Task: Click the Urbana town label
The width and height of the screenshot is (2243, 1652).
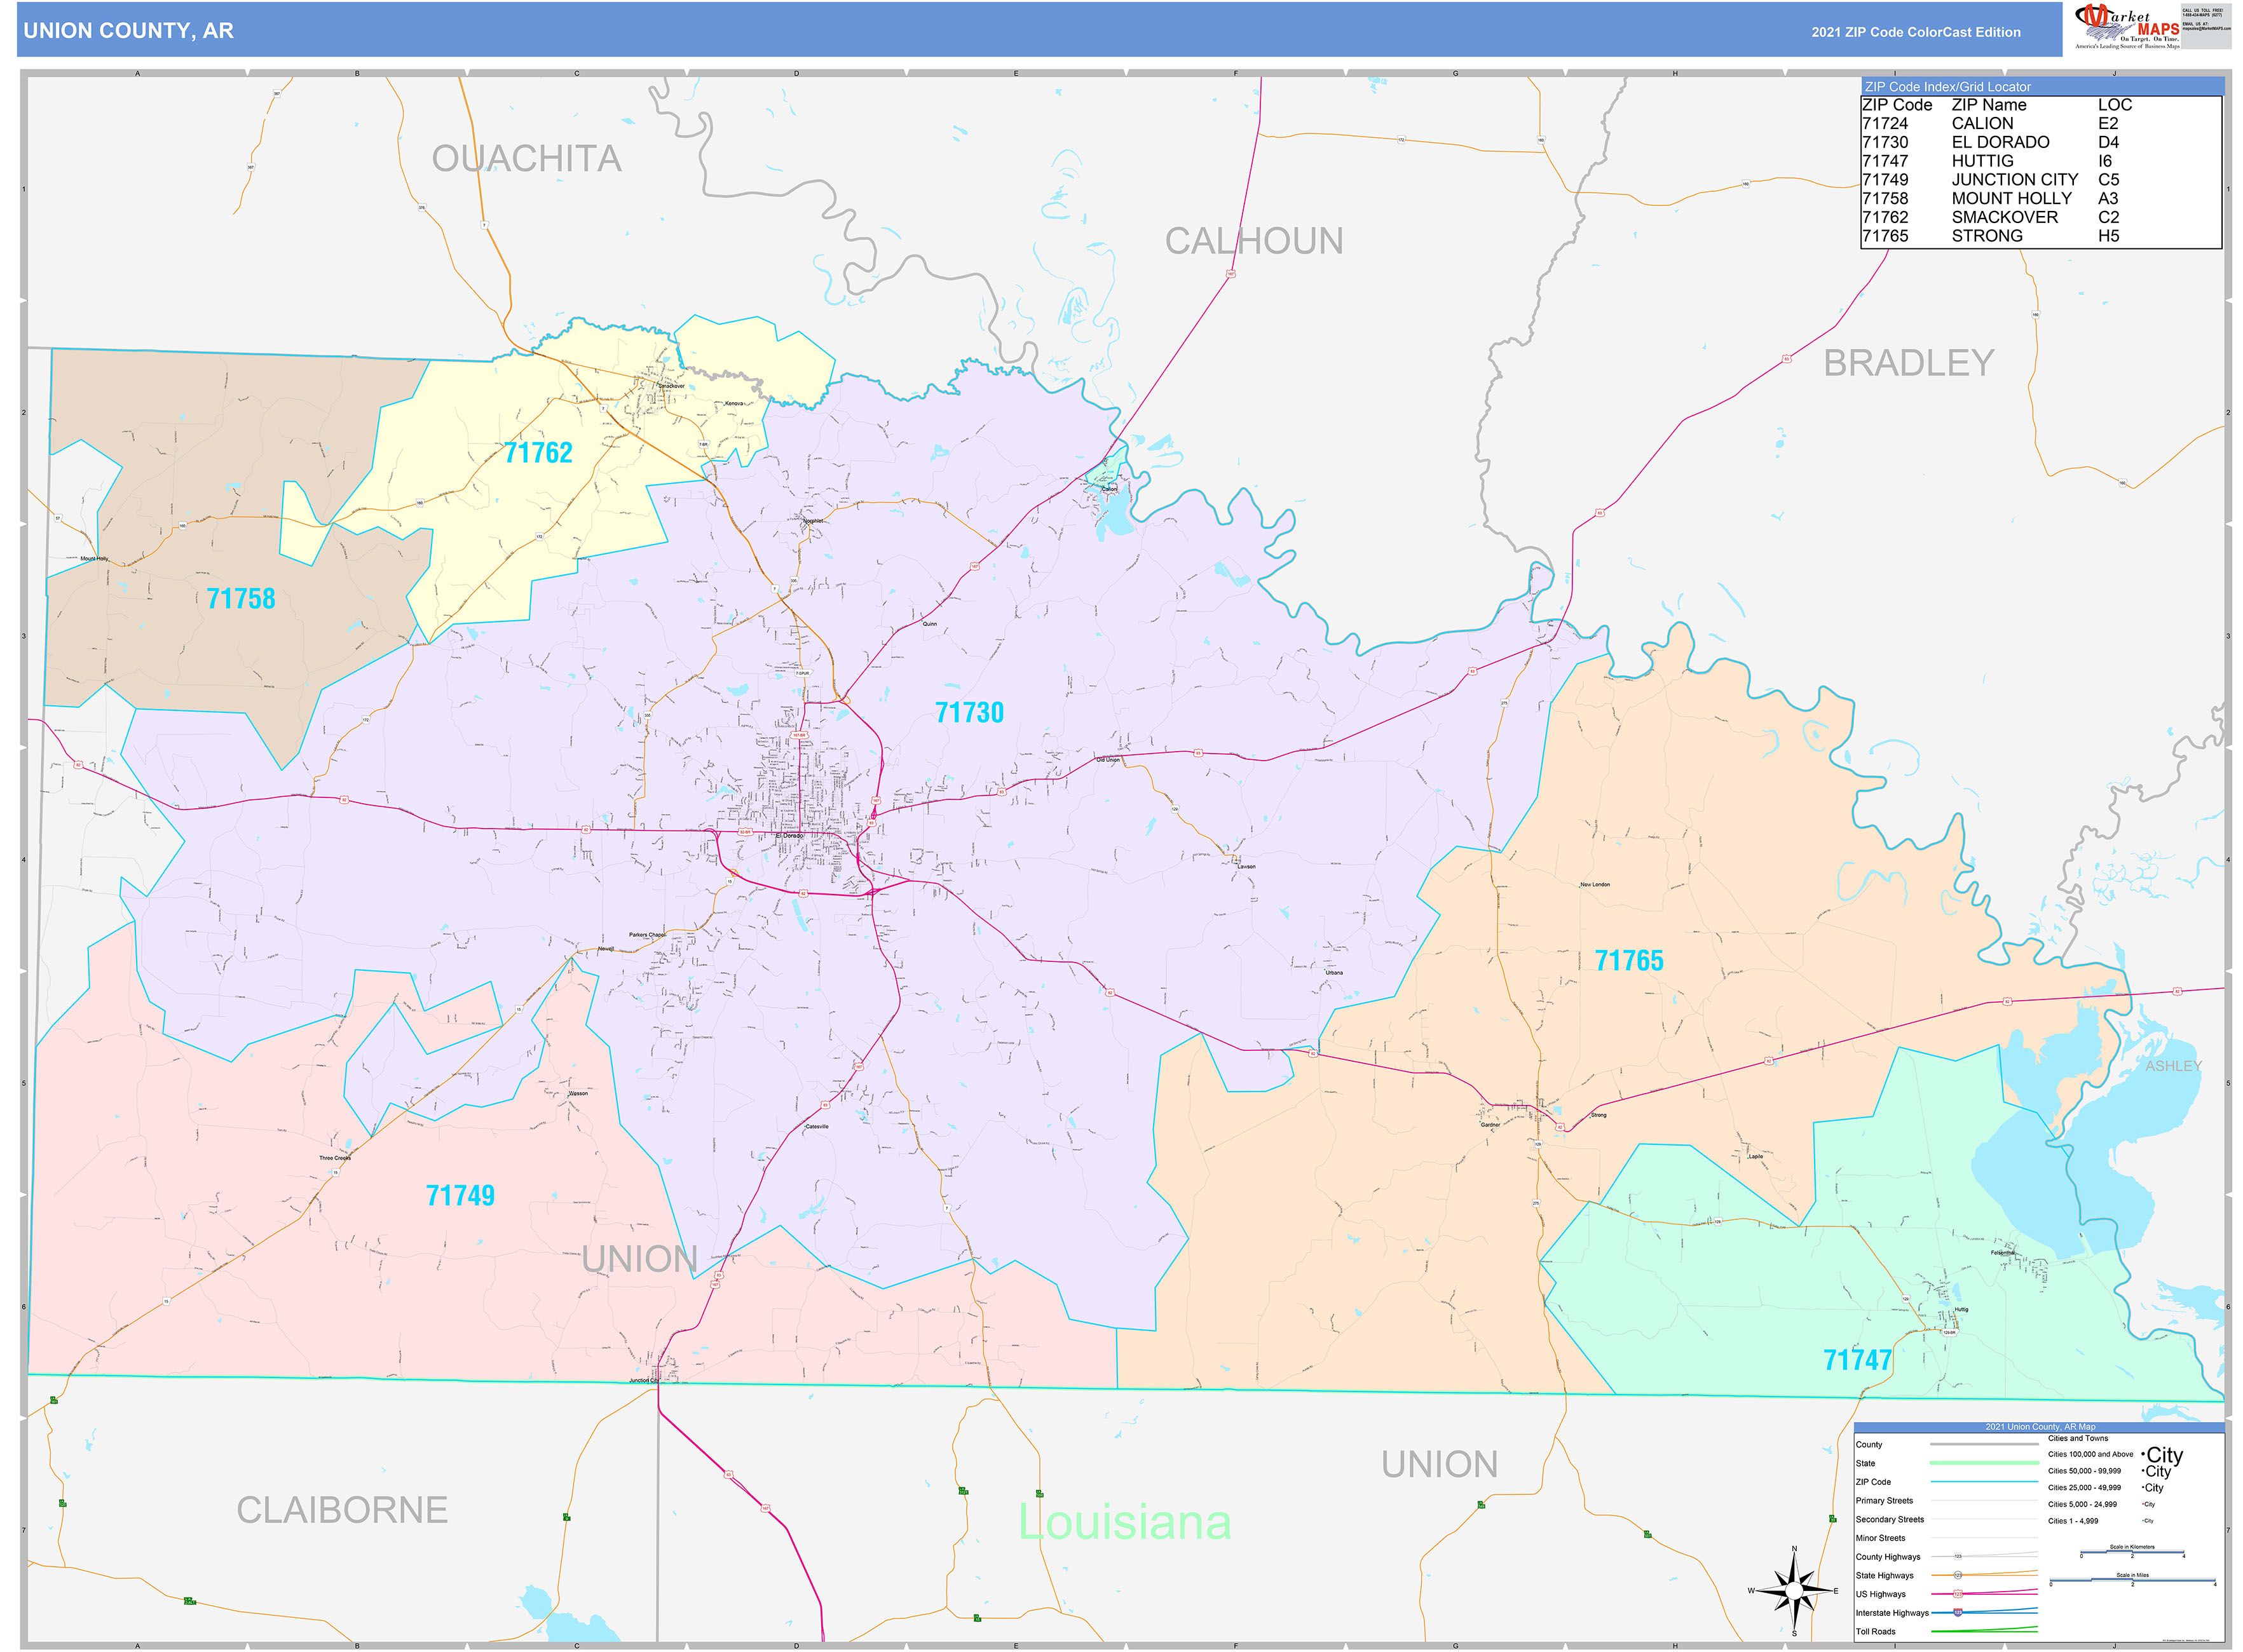Action: pos(1335,972)
